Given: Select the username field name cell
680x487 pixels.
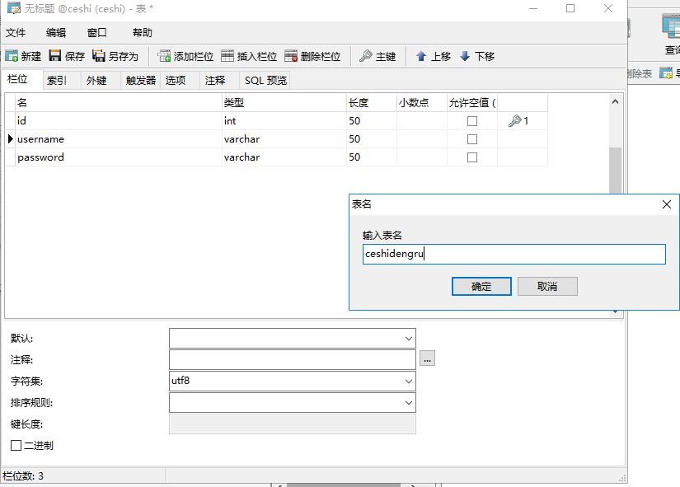Looking at the screenshot, I should point(119,139).
